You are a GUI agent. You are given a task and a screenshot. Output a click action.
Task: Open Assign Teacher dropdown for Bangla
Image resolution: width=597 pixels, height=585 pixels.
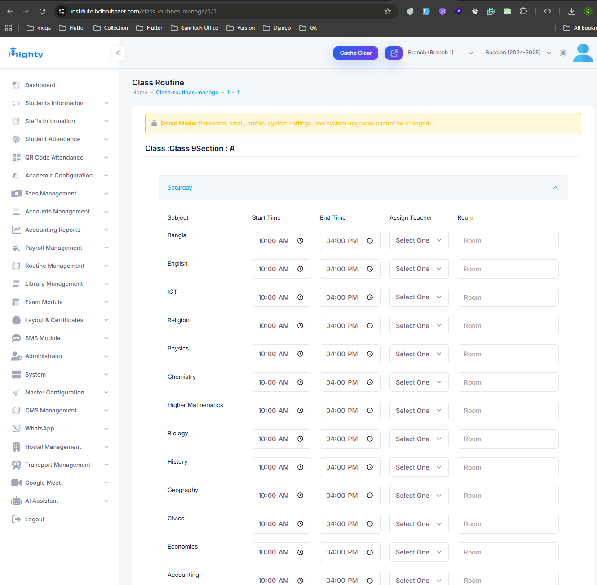click(x=419, y=241)
